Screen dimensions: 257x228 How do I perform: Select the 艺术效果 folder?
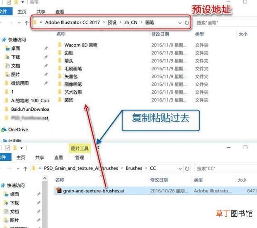73,92
